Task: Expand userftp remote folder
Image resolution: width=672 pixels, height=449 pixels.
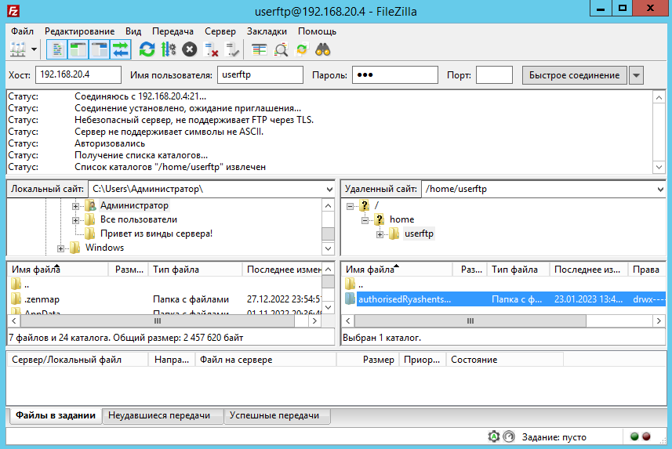Action: click(x=380, y=234)
